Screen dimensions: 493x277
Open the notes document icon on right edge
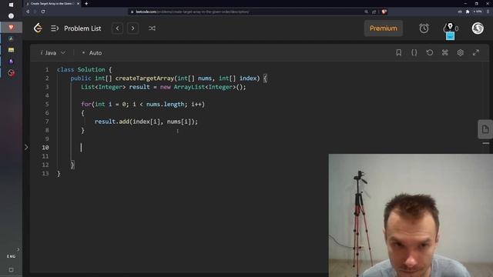485,129
